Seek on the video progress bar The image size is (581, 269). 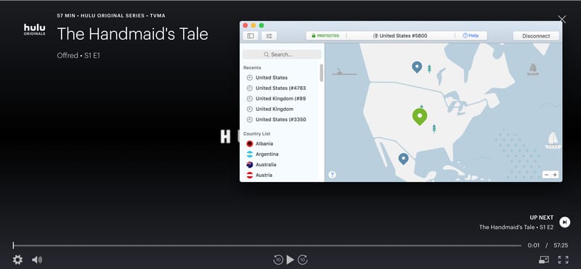(x=267, y=245)
